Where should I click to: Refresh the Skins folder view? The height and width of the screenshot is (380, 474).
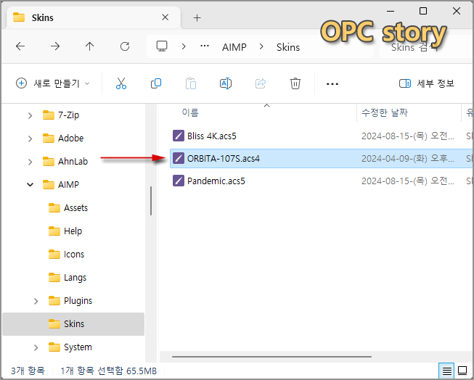(x=125, y=46)
